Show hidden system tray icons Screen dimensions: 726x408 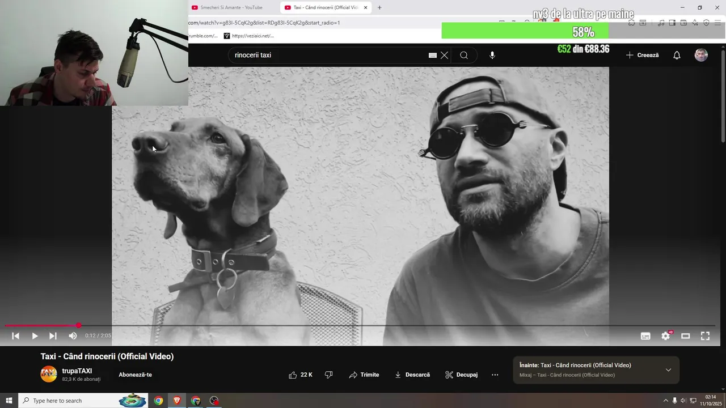[666, 401]
